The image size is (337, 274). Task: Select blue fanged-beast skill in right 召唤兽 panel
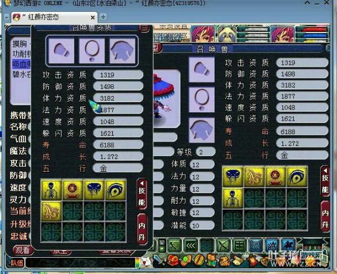232,176
